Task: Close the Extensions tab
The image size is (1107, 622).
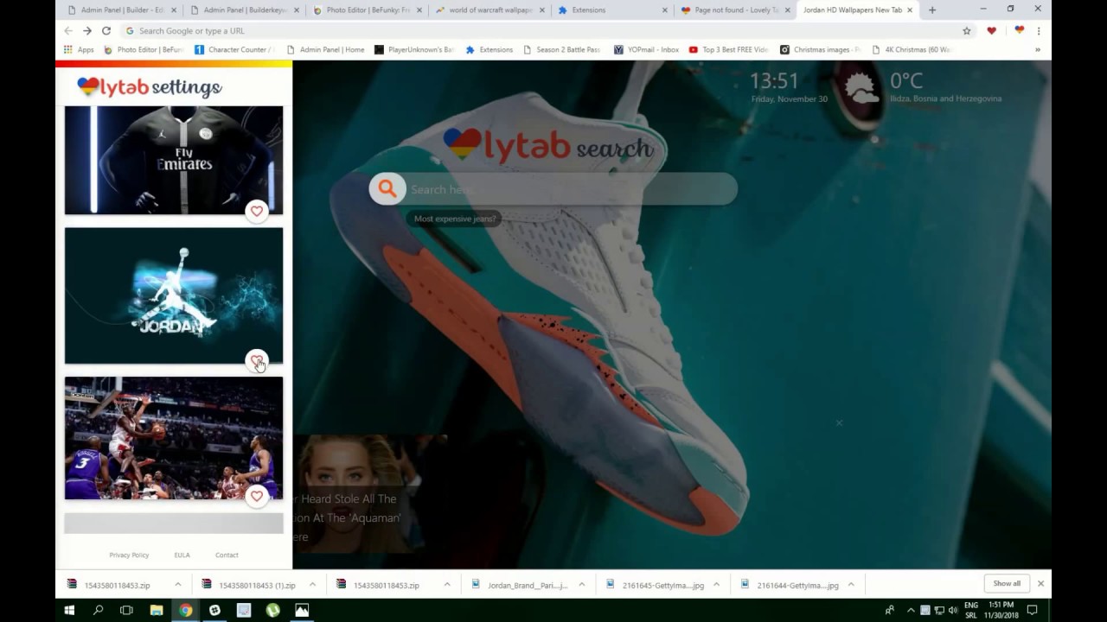Action: pyautogui.click(x=665, y=10)
